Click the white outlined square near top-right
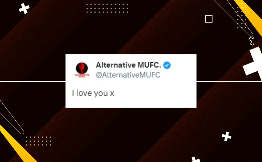This screenshot has width=262, height=162. pos(209,19)
